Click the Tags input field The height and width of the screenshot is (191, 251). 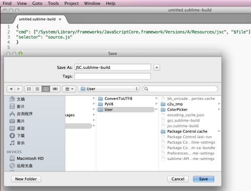[112, 76]
